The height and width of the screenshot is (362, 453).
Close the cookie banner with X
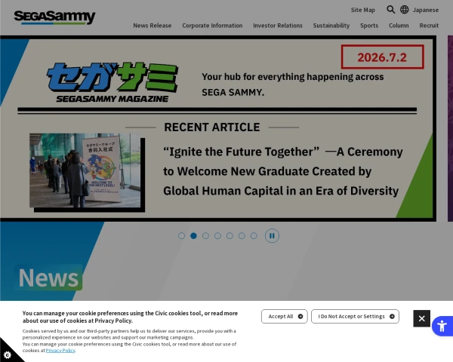tap(421, 318)
